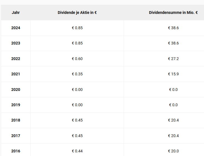Click the € 0.60 dividend value

[77, 59]
